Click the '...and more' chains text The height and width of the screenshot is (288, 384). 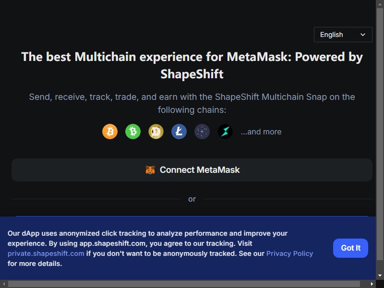click(x=261, y=132)
